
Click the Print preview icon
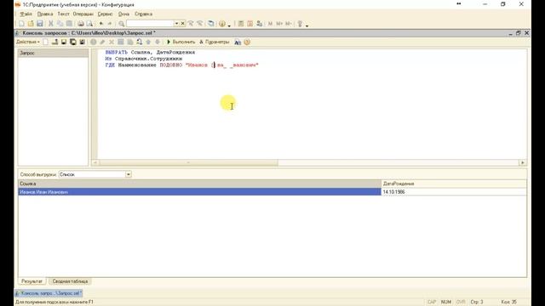pyautogui.click(x=89, y=24)
